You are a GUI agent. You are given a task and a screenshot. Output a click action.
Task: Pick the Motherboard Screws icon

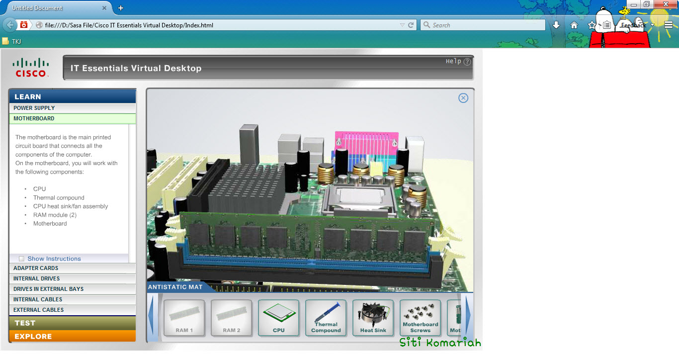pyautogui.click(x=420, y=318)
